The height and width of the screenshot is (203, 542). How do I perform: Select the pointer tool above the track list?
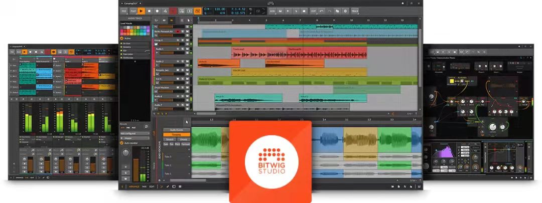pos(189,21)
